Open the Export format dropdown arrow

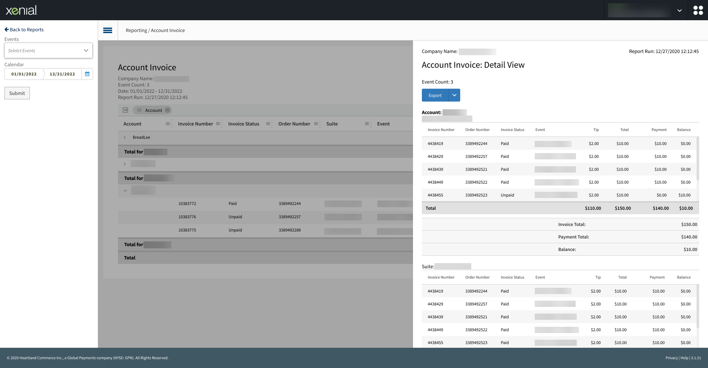tap(455, 95)
